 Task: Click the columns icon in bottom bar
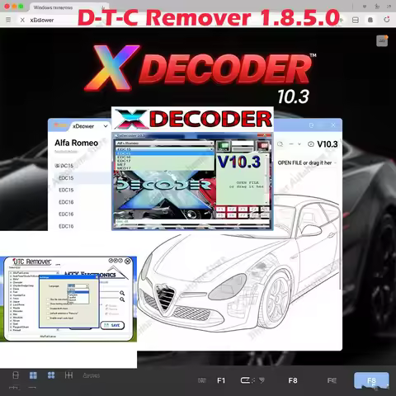coord(68,375)
